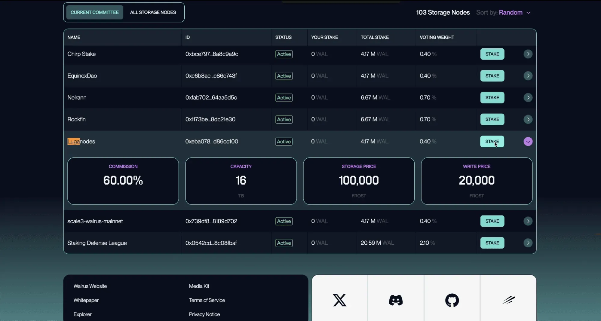Click the Luganodes node name
The height and width of the screenshot is (321, 601).
(81, 142)
